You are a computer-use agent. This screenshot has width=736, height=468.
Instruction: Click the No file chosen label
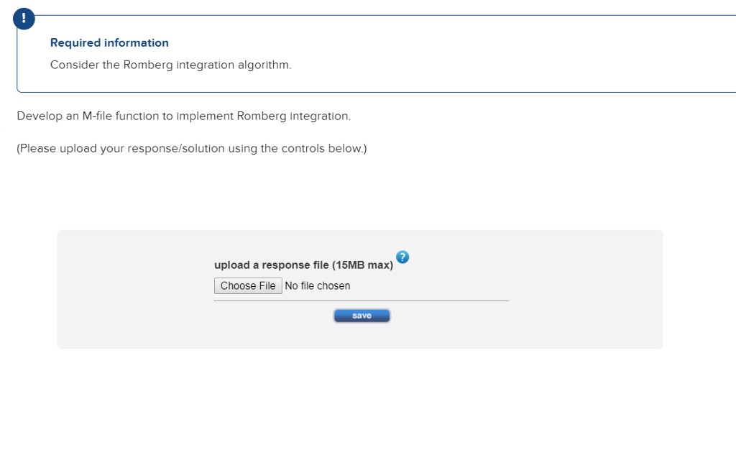(x=317, y=285)
